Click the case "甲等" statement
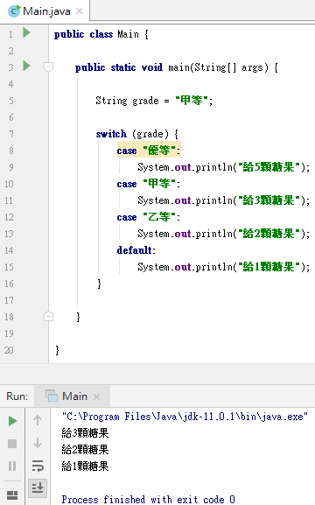 click(x=149, y=184)
